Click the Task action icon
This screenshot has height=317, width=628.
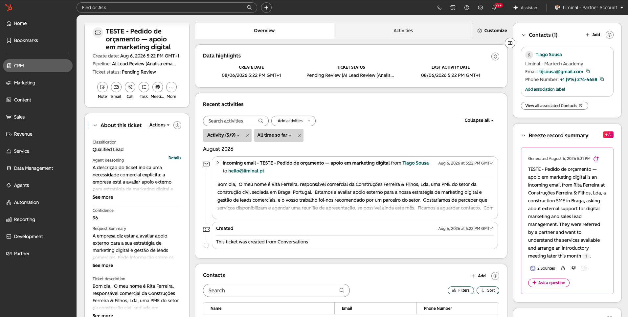(144, 87)
